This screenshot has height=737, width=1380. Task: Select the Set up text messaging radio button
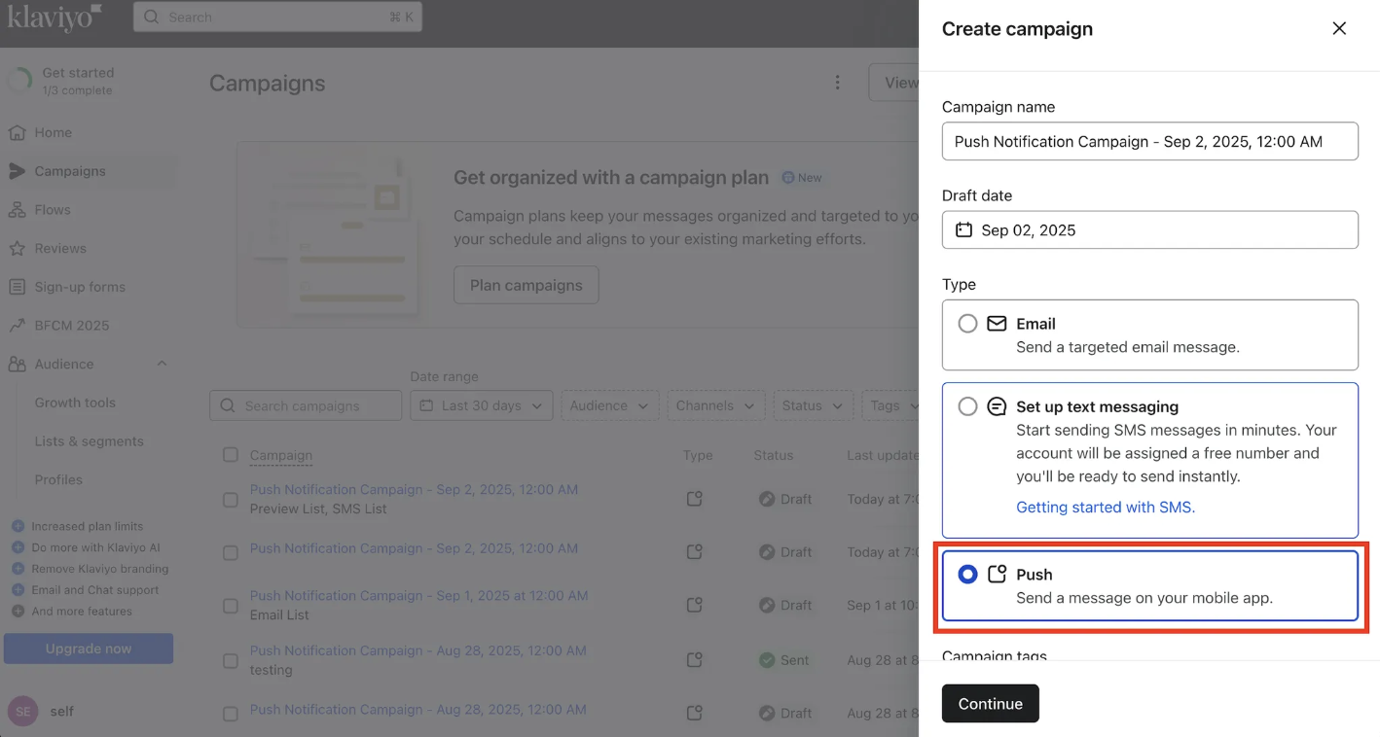(967, 406)
